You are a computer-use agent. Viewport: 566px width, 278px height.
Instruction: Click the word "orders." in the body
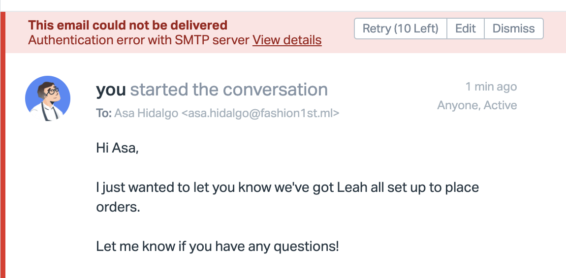118,207
